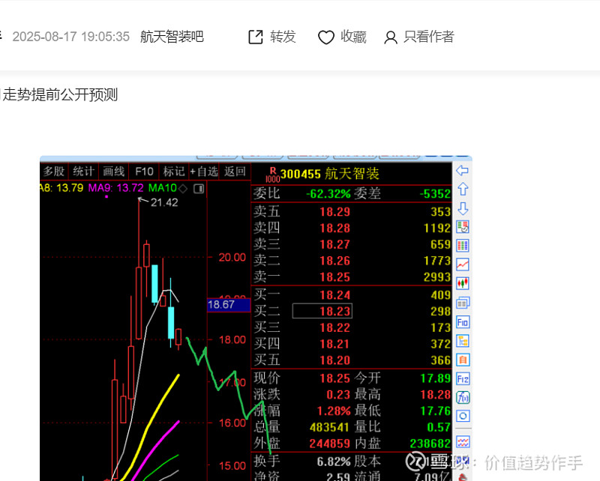Switch to the candlestick K-line chart icon
Viewport: 600px width, 481px height.
click(463, 283)
